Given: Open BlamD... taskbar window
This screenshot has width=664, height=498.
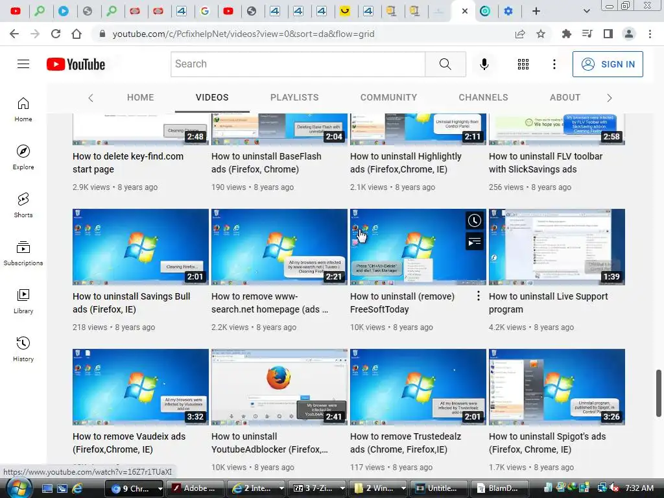Looking at the screenshot, I should point(500,488).
